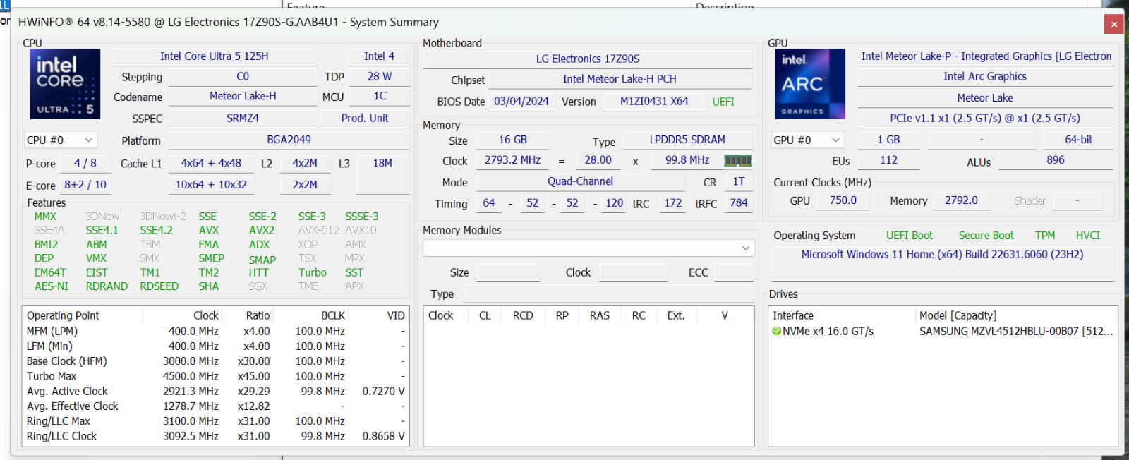This screenshot has width=1129, height=460.
Task: Click the Intel Core Ultra 5 125H field
Action: pyautogui.click(x=215, y=56)
